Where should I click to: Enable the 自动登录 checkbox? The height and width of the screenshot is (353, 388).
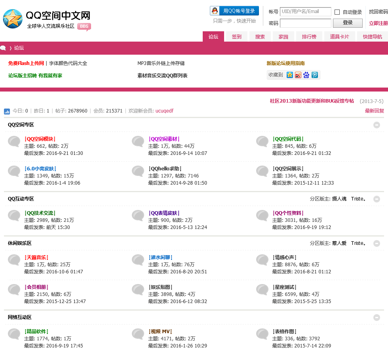point(337,12)
